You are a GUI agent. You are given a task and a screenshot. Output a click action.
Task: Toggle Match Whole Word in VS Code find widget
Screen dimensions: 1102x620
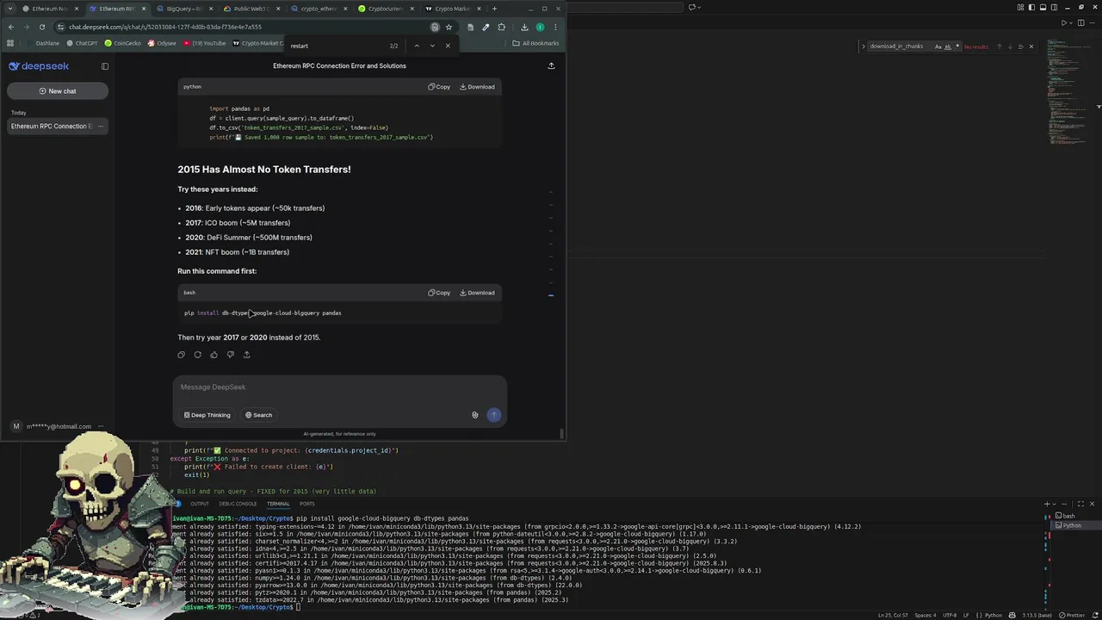[948, 46]
